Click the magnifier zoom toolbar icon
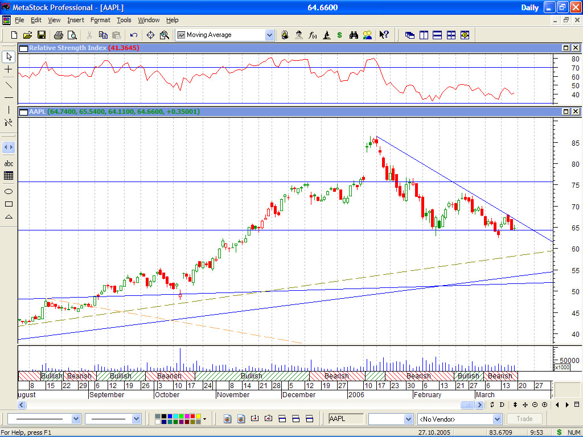 coord(165,35)
